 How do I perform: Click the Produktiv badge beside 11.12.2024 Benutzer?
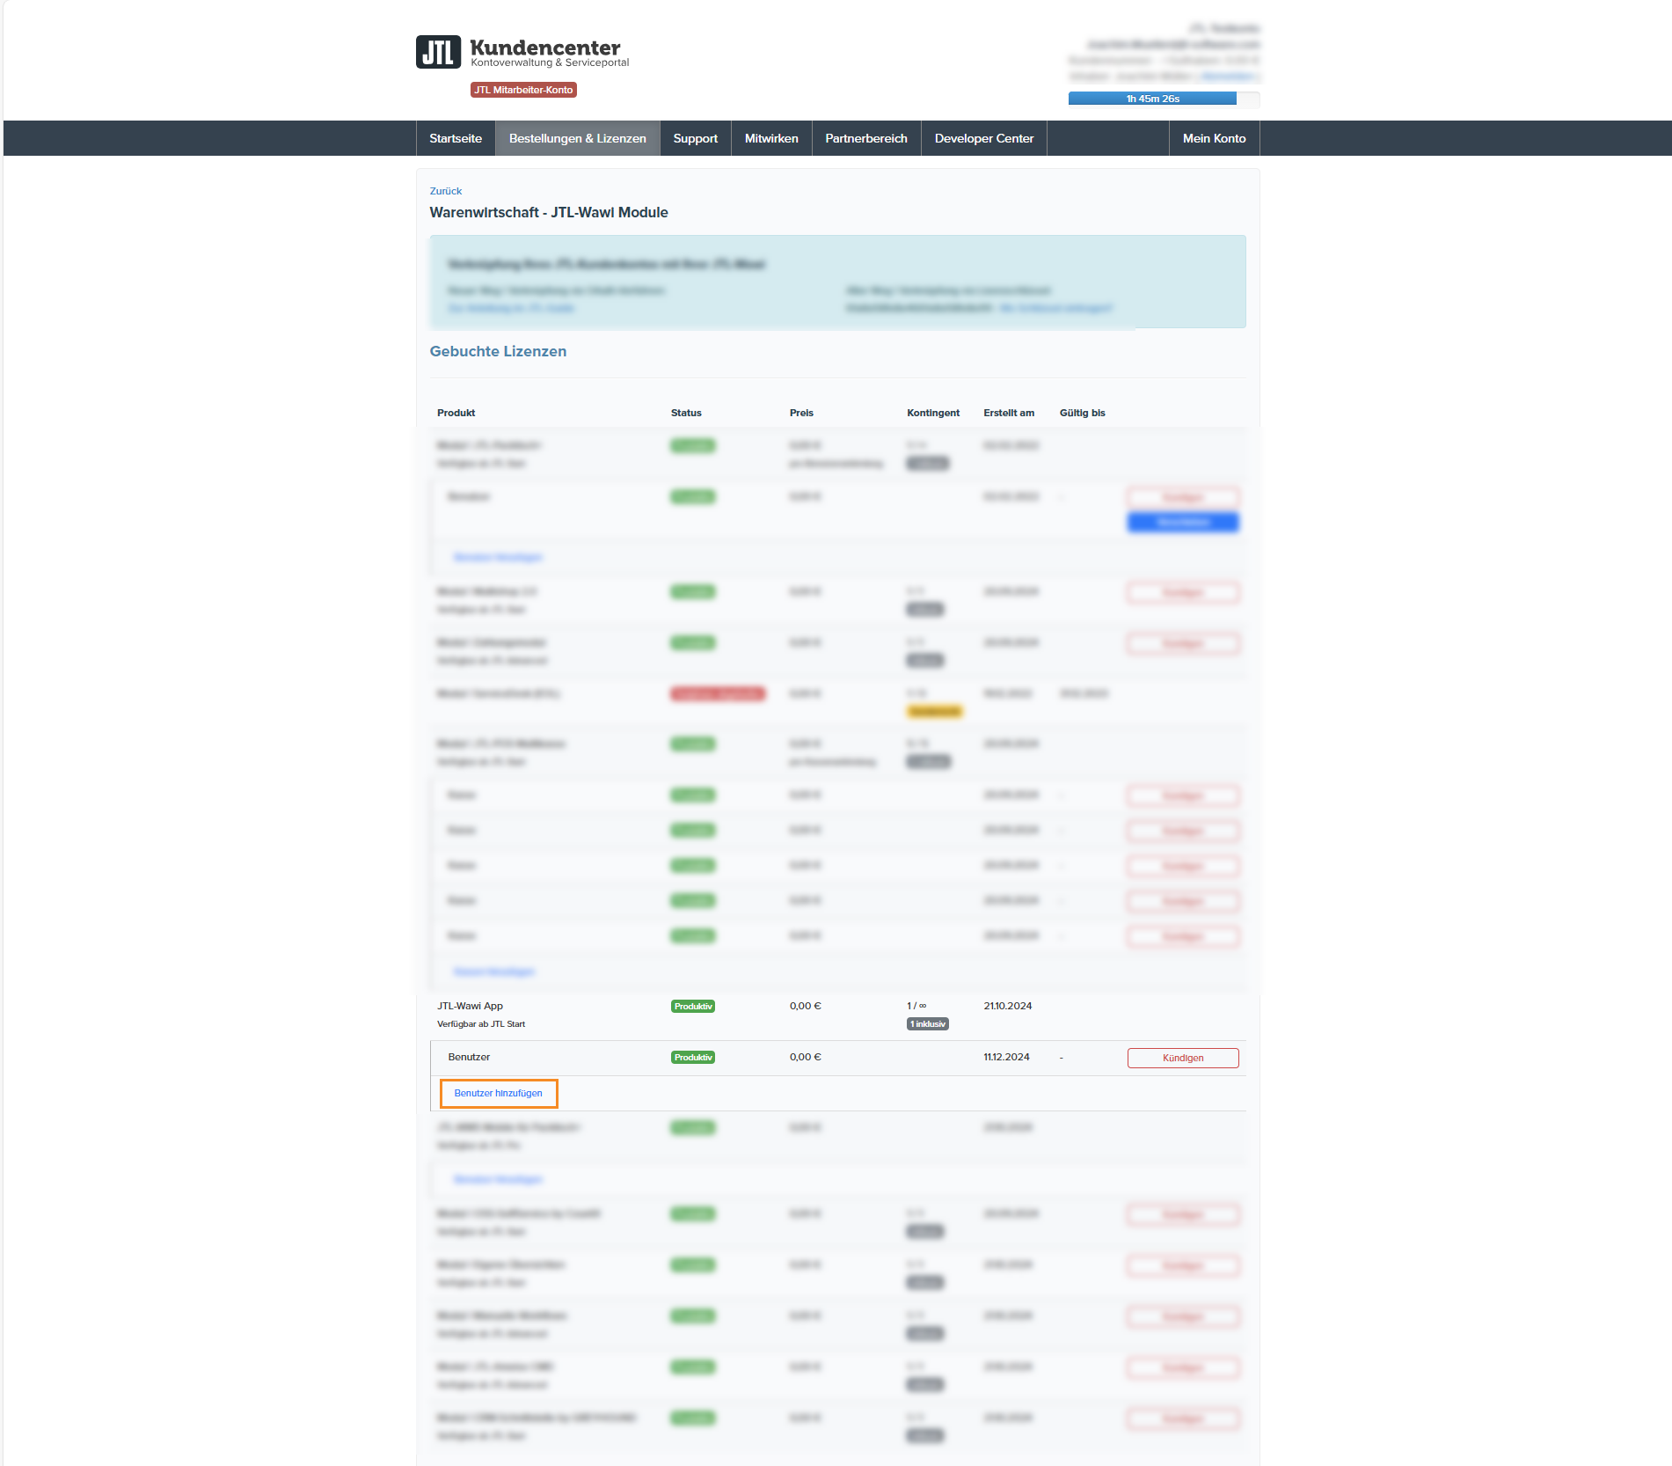tap(692, 1058)
